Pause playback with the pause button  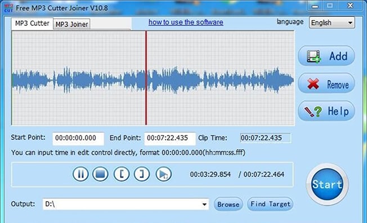pos(80,174)
